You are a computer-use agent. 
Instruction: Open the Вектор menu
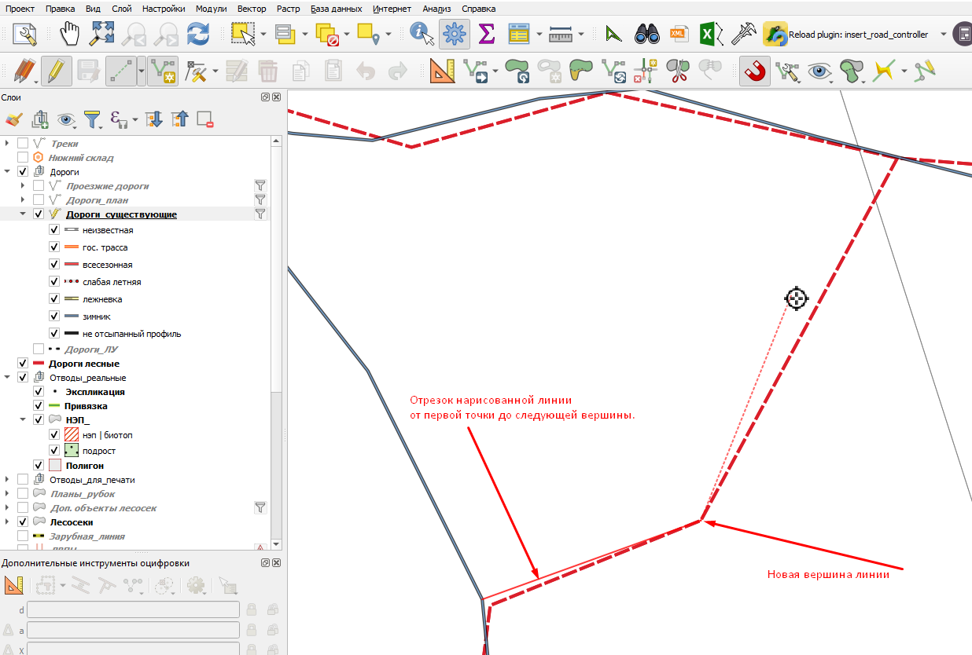tap(252, 9)
